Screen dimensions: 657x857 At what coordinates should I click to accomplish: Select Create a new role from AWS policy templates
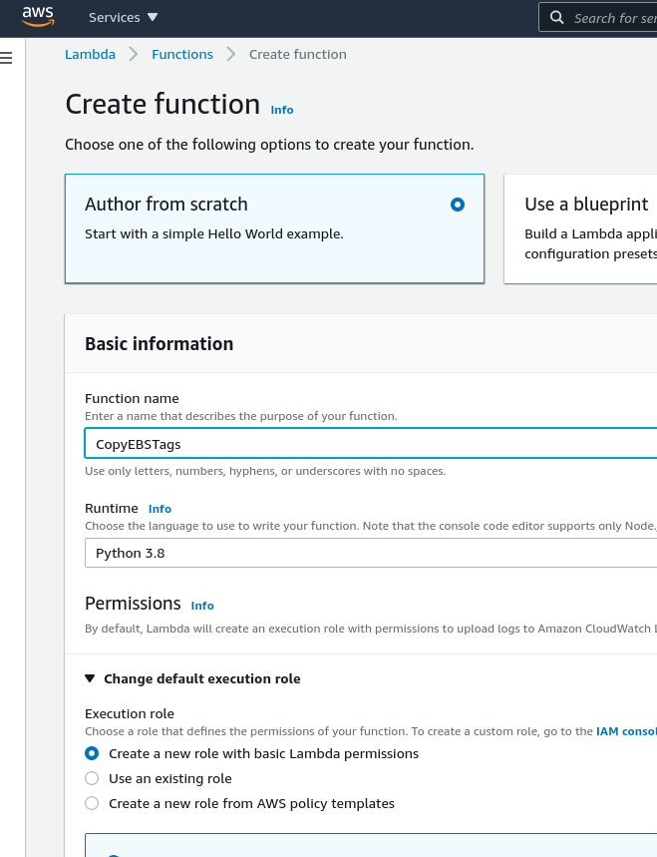pos(92,803)
